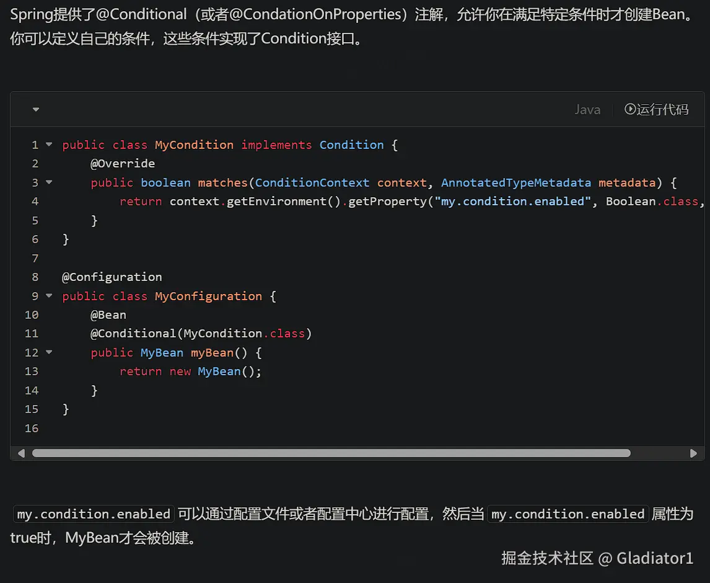Click AnnotatedTypeMetadata type on line 3
Viewport: 710px width, 583px height.
point(516,183)
